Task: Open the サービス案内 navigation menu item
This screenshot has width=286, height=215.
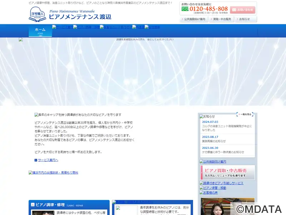Action: click(63, 27)
